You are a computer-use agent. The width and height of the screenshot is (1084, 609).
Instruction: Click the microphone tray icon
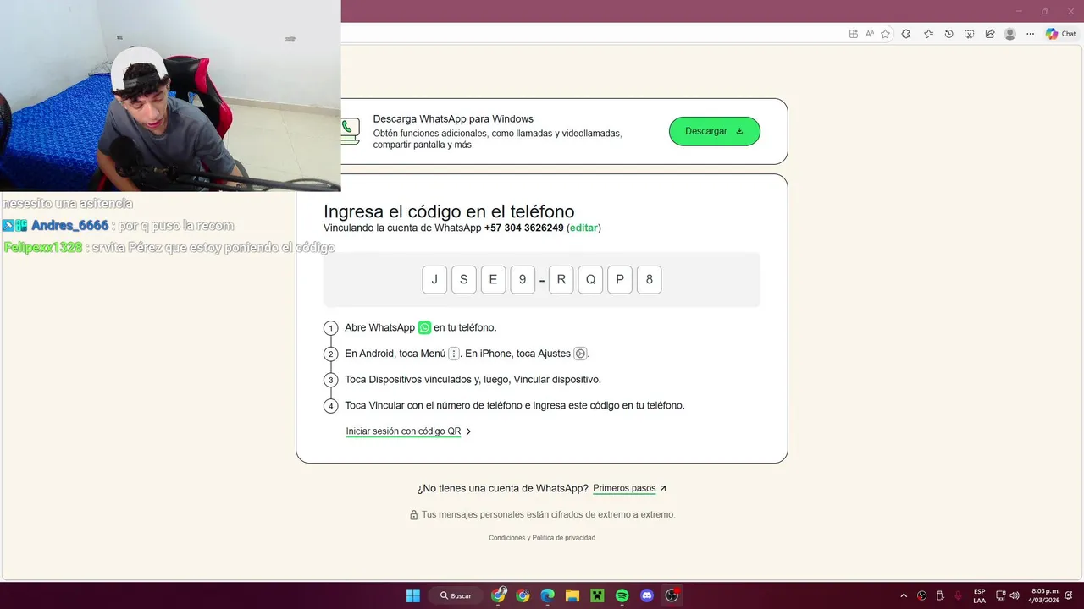click(958, 595)
